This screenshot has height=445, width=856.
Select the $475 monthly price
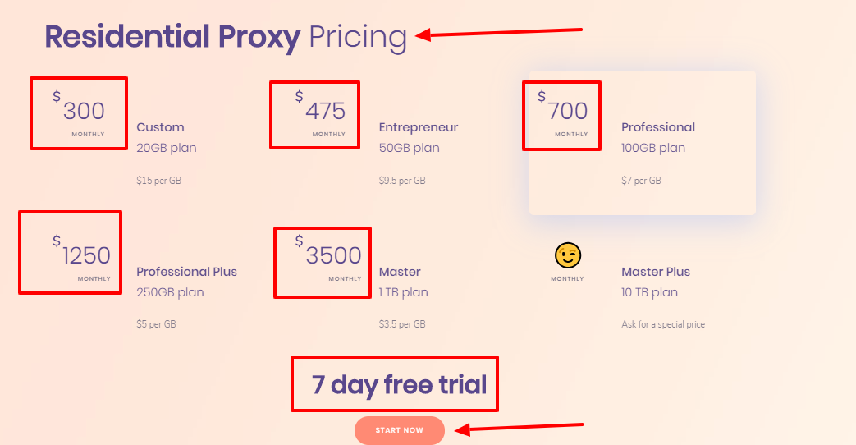[x=324, y=111]
